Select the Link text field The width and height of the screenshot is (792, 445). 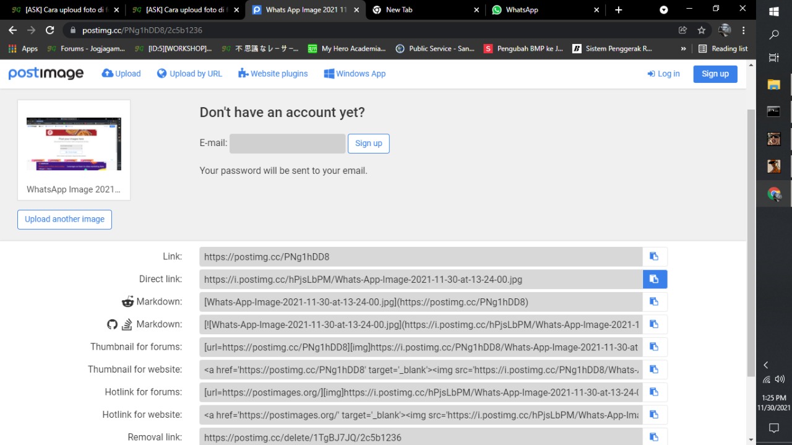coord(421,257)
